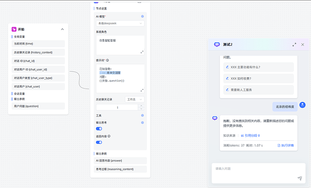Click the edit icon beside XXX 主要功能有什么?
Viewport: 311px width, 188px height.
click(228, 67)
